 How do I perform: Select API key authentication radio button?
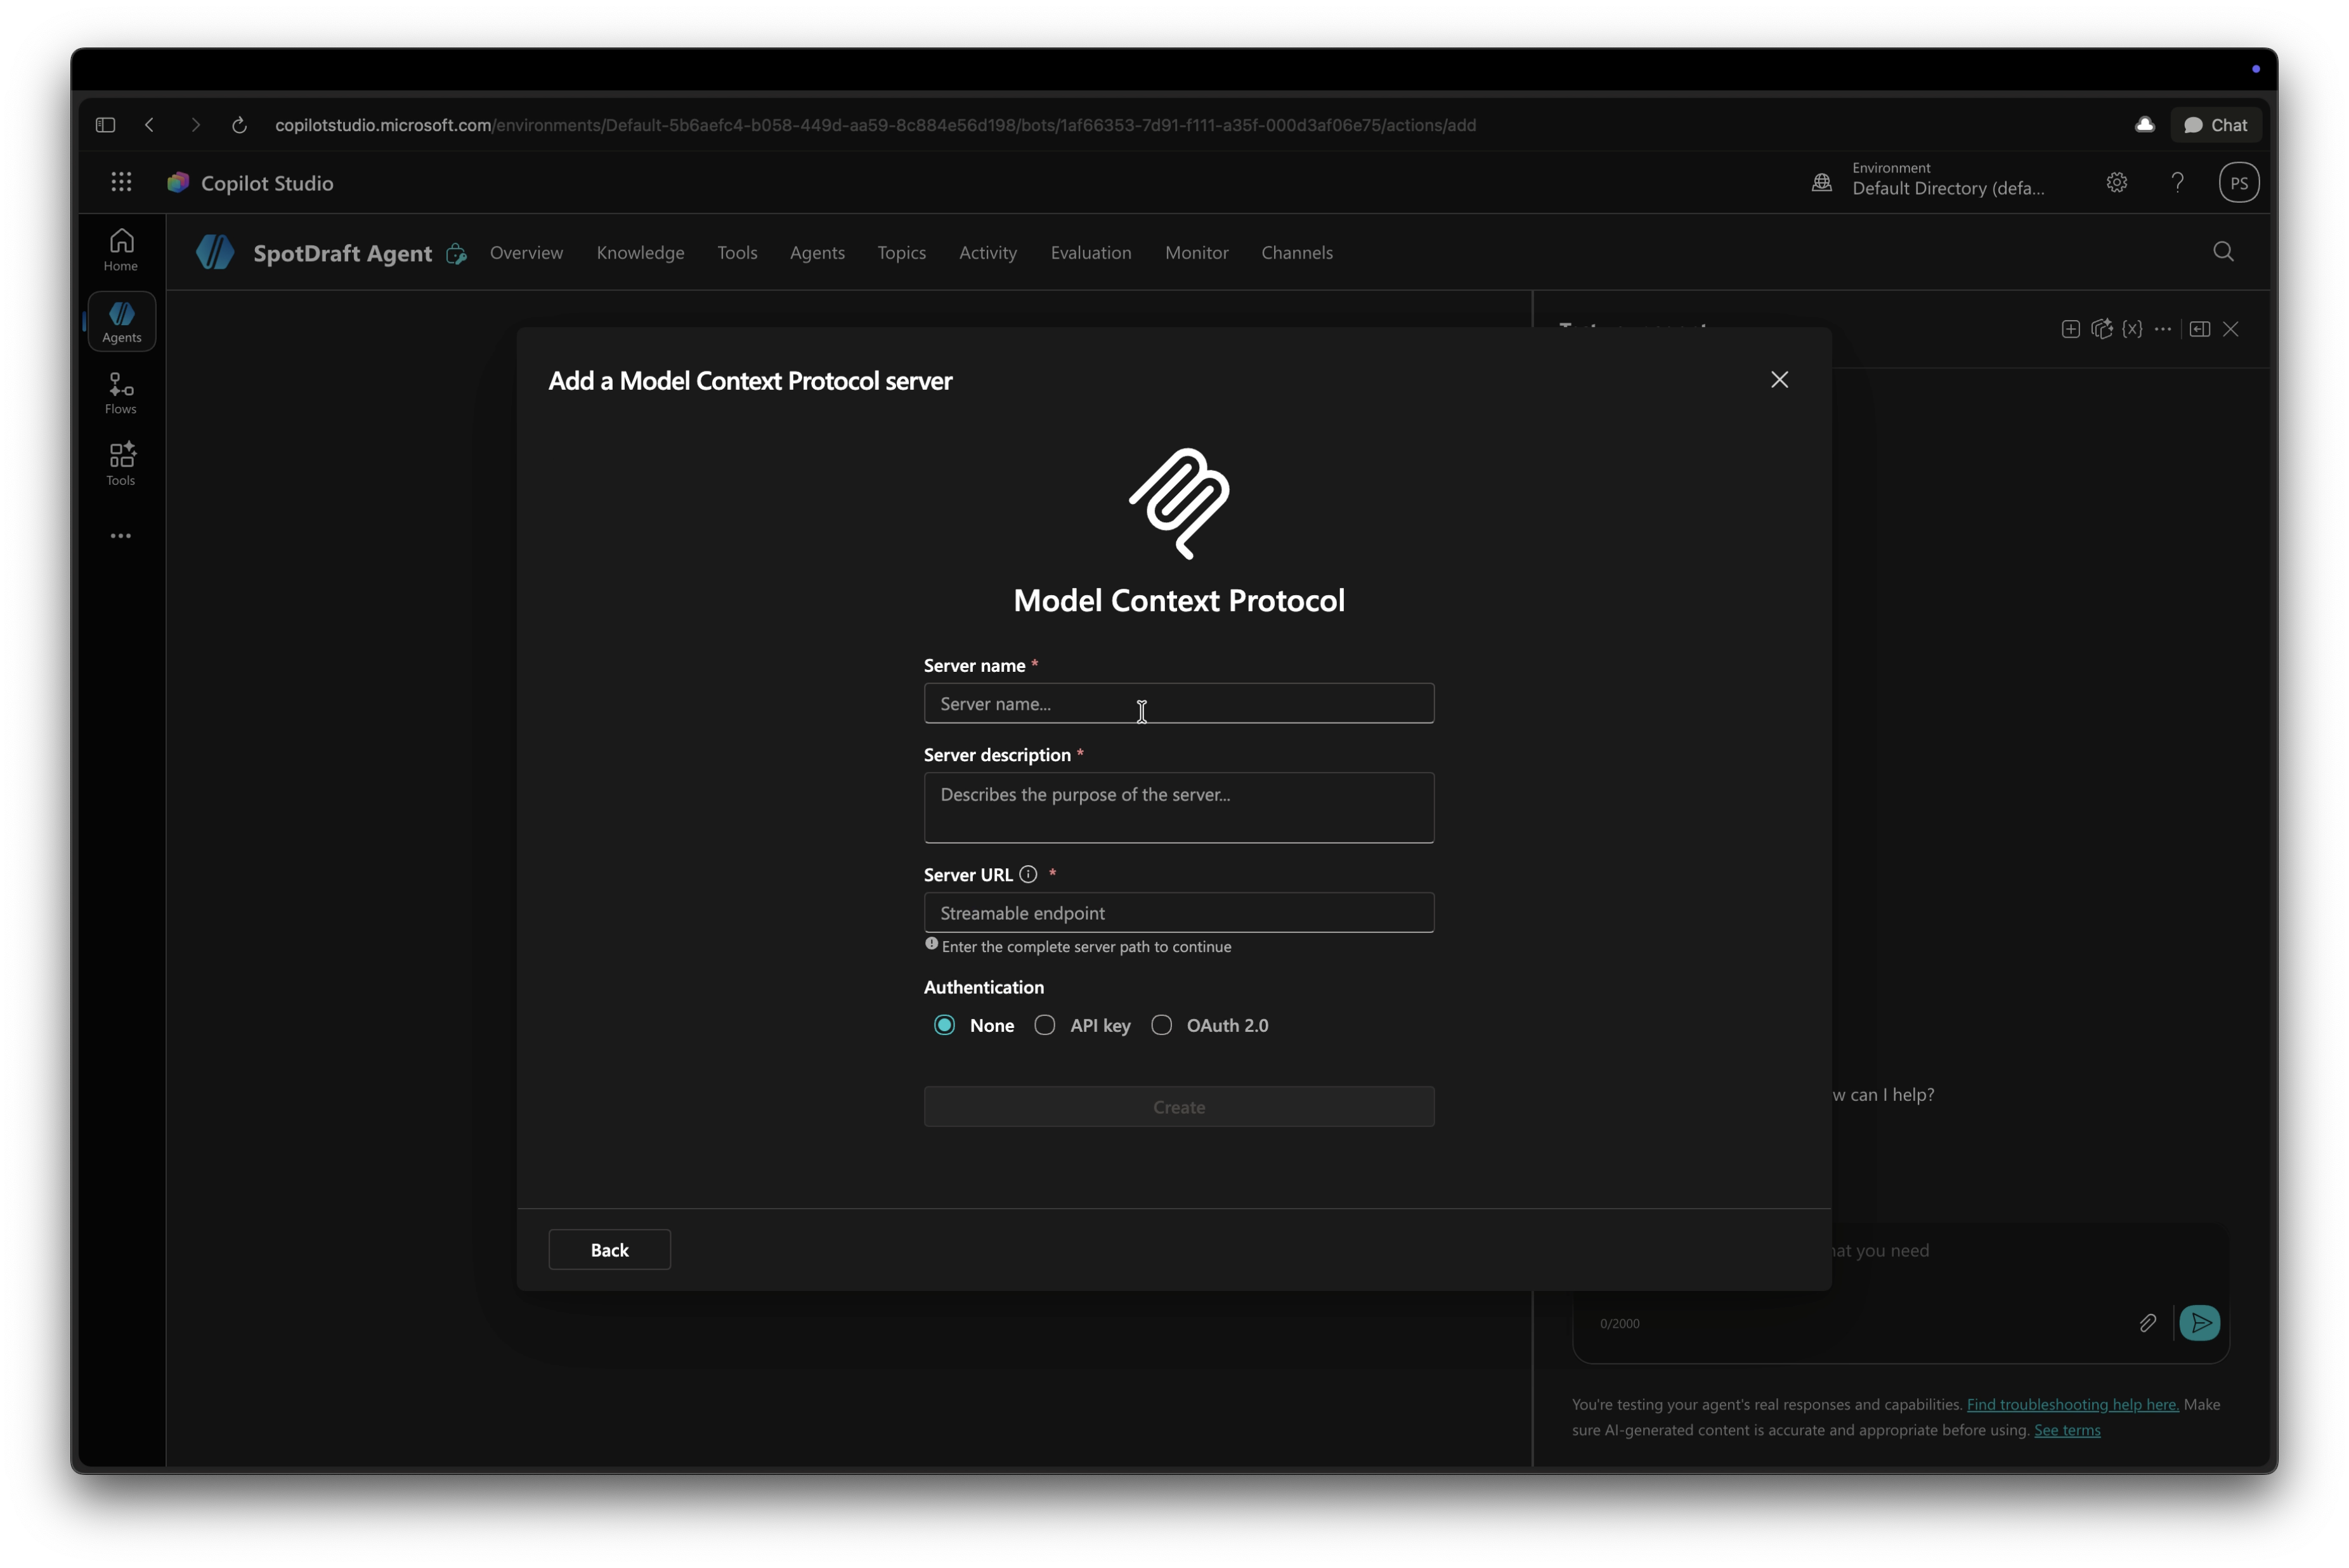point(1044,1026)
